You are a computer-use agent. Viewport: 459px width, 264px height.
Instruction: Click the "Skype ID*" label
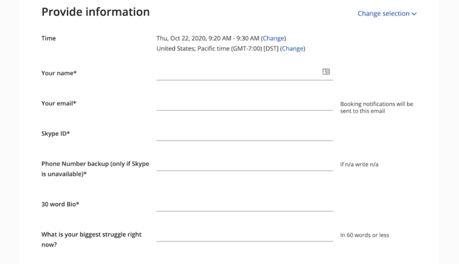(56, 133)
